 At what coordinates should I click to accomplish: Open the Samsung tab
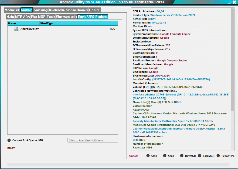tap(41, 10)
